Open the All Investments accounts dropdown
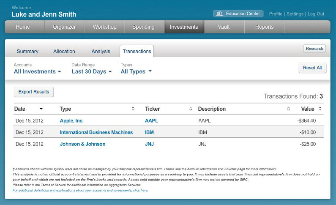The height and width of the screenshot is (205, 336). point(38,71)
